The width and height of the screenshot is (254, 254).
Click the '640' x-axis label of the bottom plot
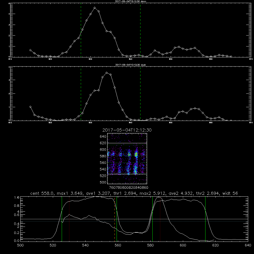[x=248, y=245]
